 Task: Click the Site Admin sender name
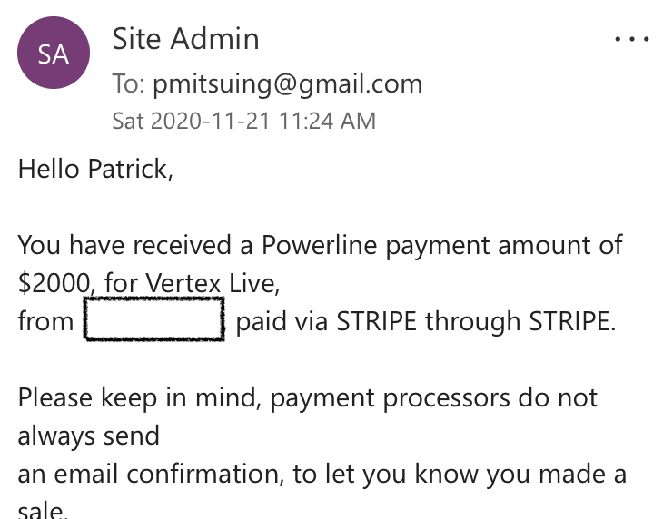tap(185, 39)
